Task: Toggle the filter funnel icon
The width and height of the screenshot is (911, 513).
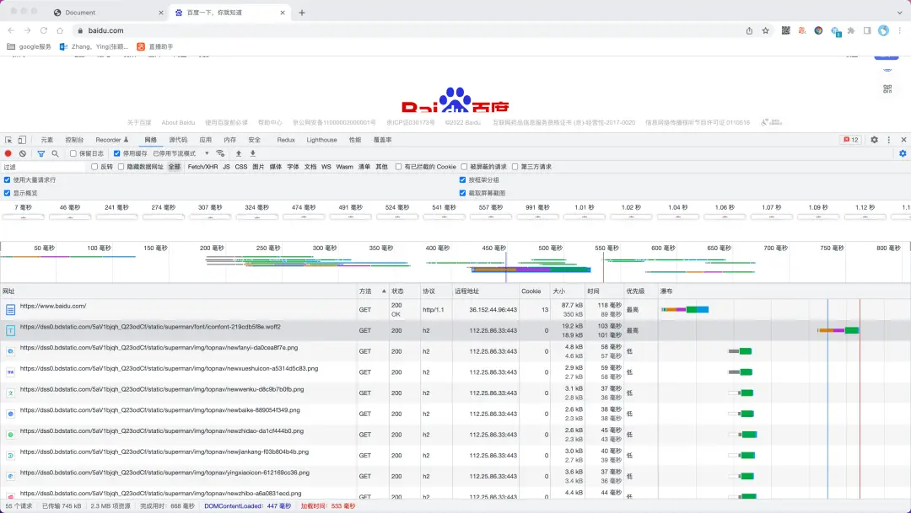Action: click(40, 154)
